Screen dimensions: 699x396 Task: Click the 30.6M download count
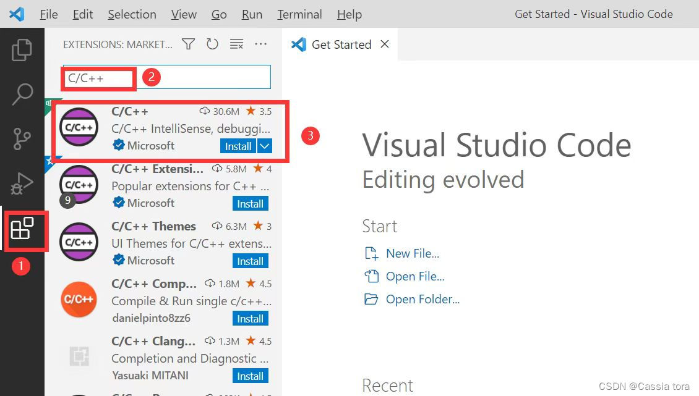220,111
